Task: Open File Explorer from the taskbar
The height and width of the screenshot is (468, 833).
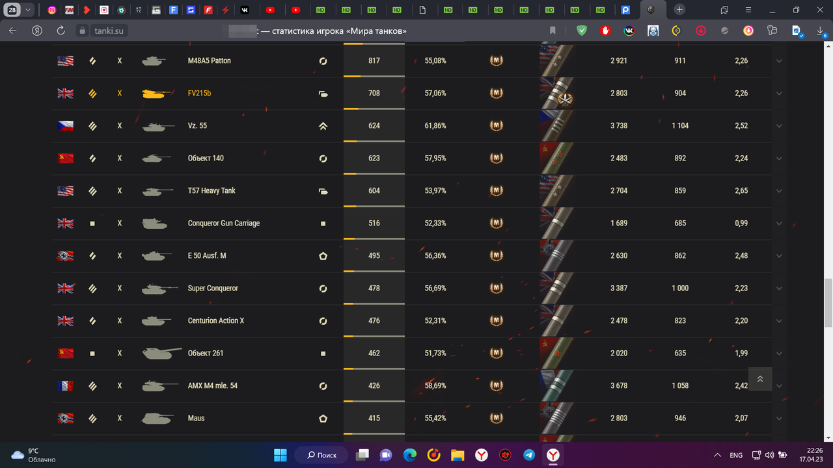Action: tap(457, 455)
